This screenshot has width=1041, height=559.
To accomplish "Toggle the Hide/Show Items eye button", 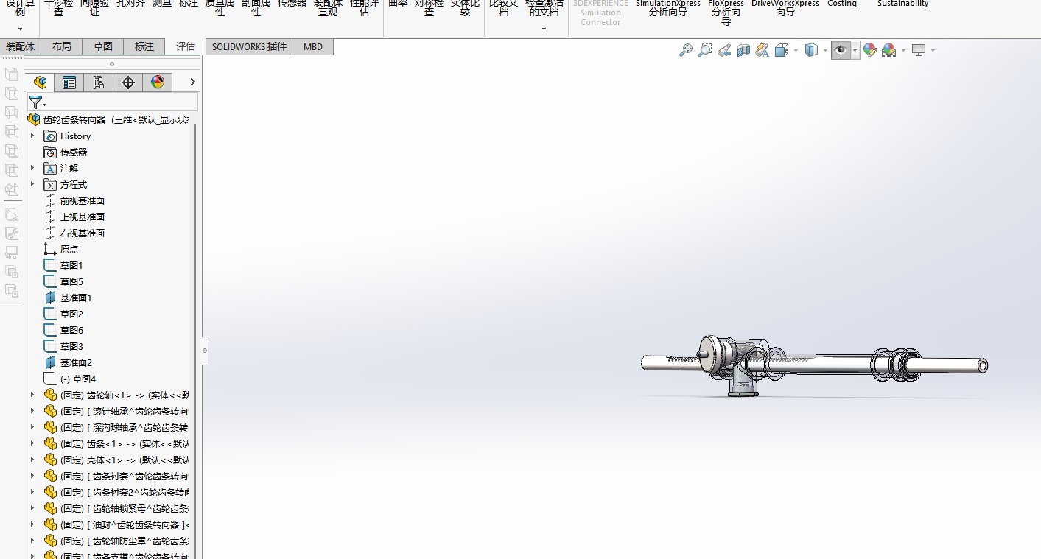I will (839, 50).
